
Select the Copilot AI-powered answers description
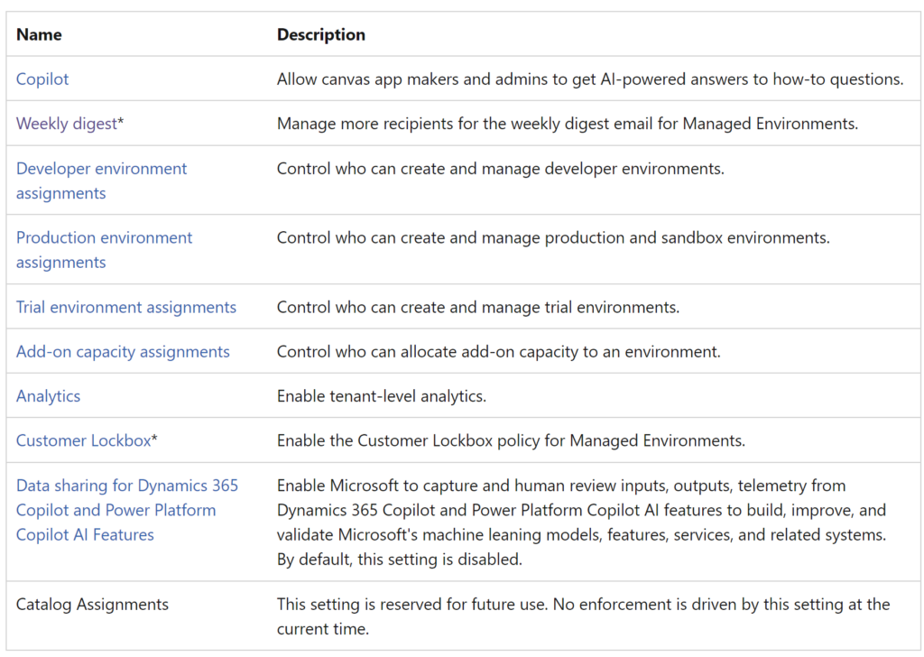pyautogui.click(x=590, y=79)
